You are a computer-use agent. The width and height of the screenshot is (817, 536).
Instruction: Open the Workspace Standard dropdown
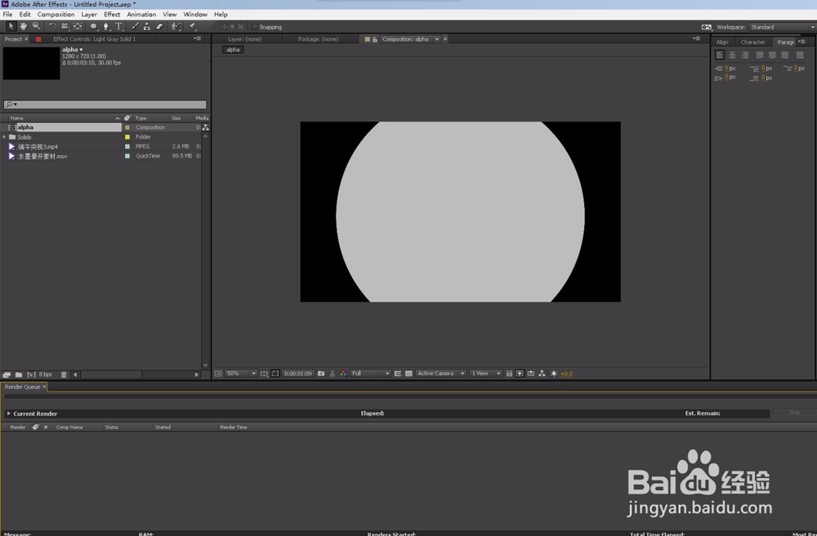[782, 27]
